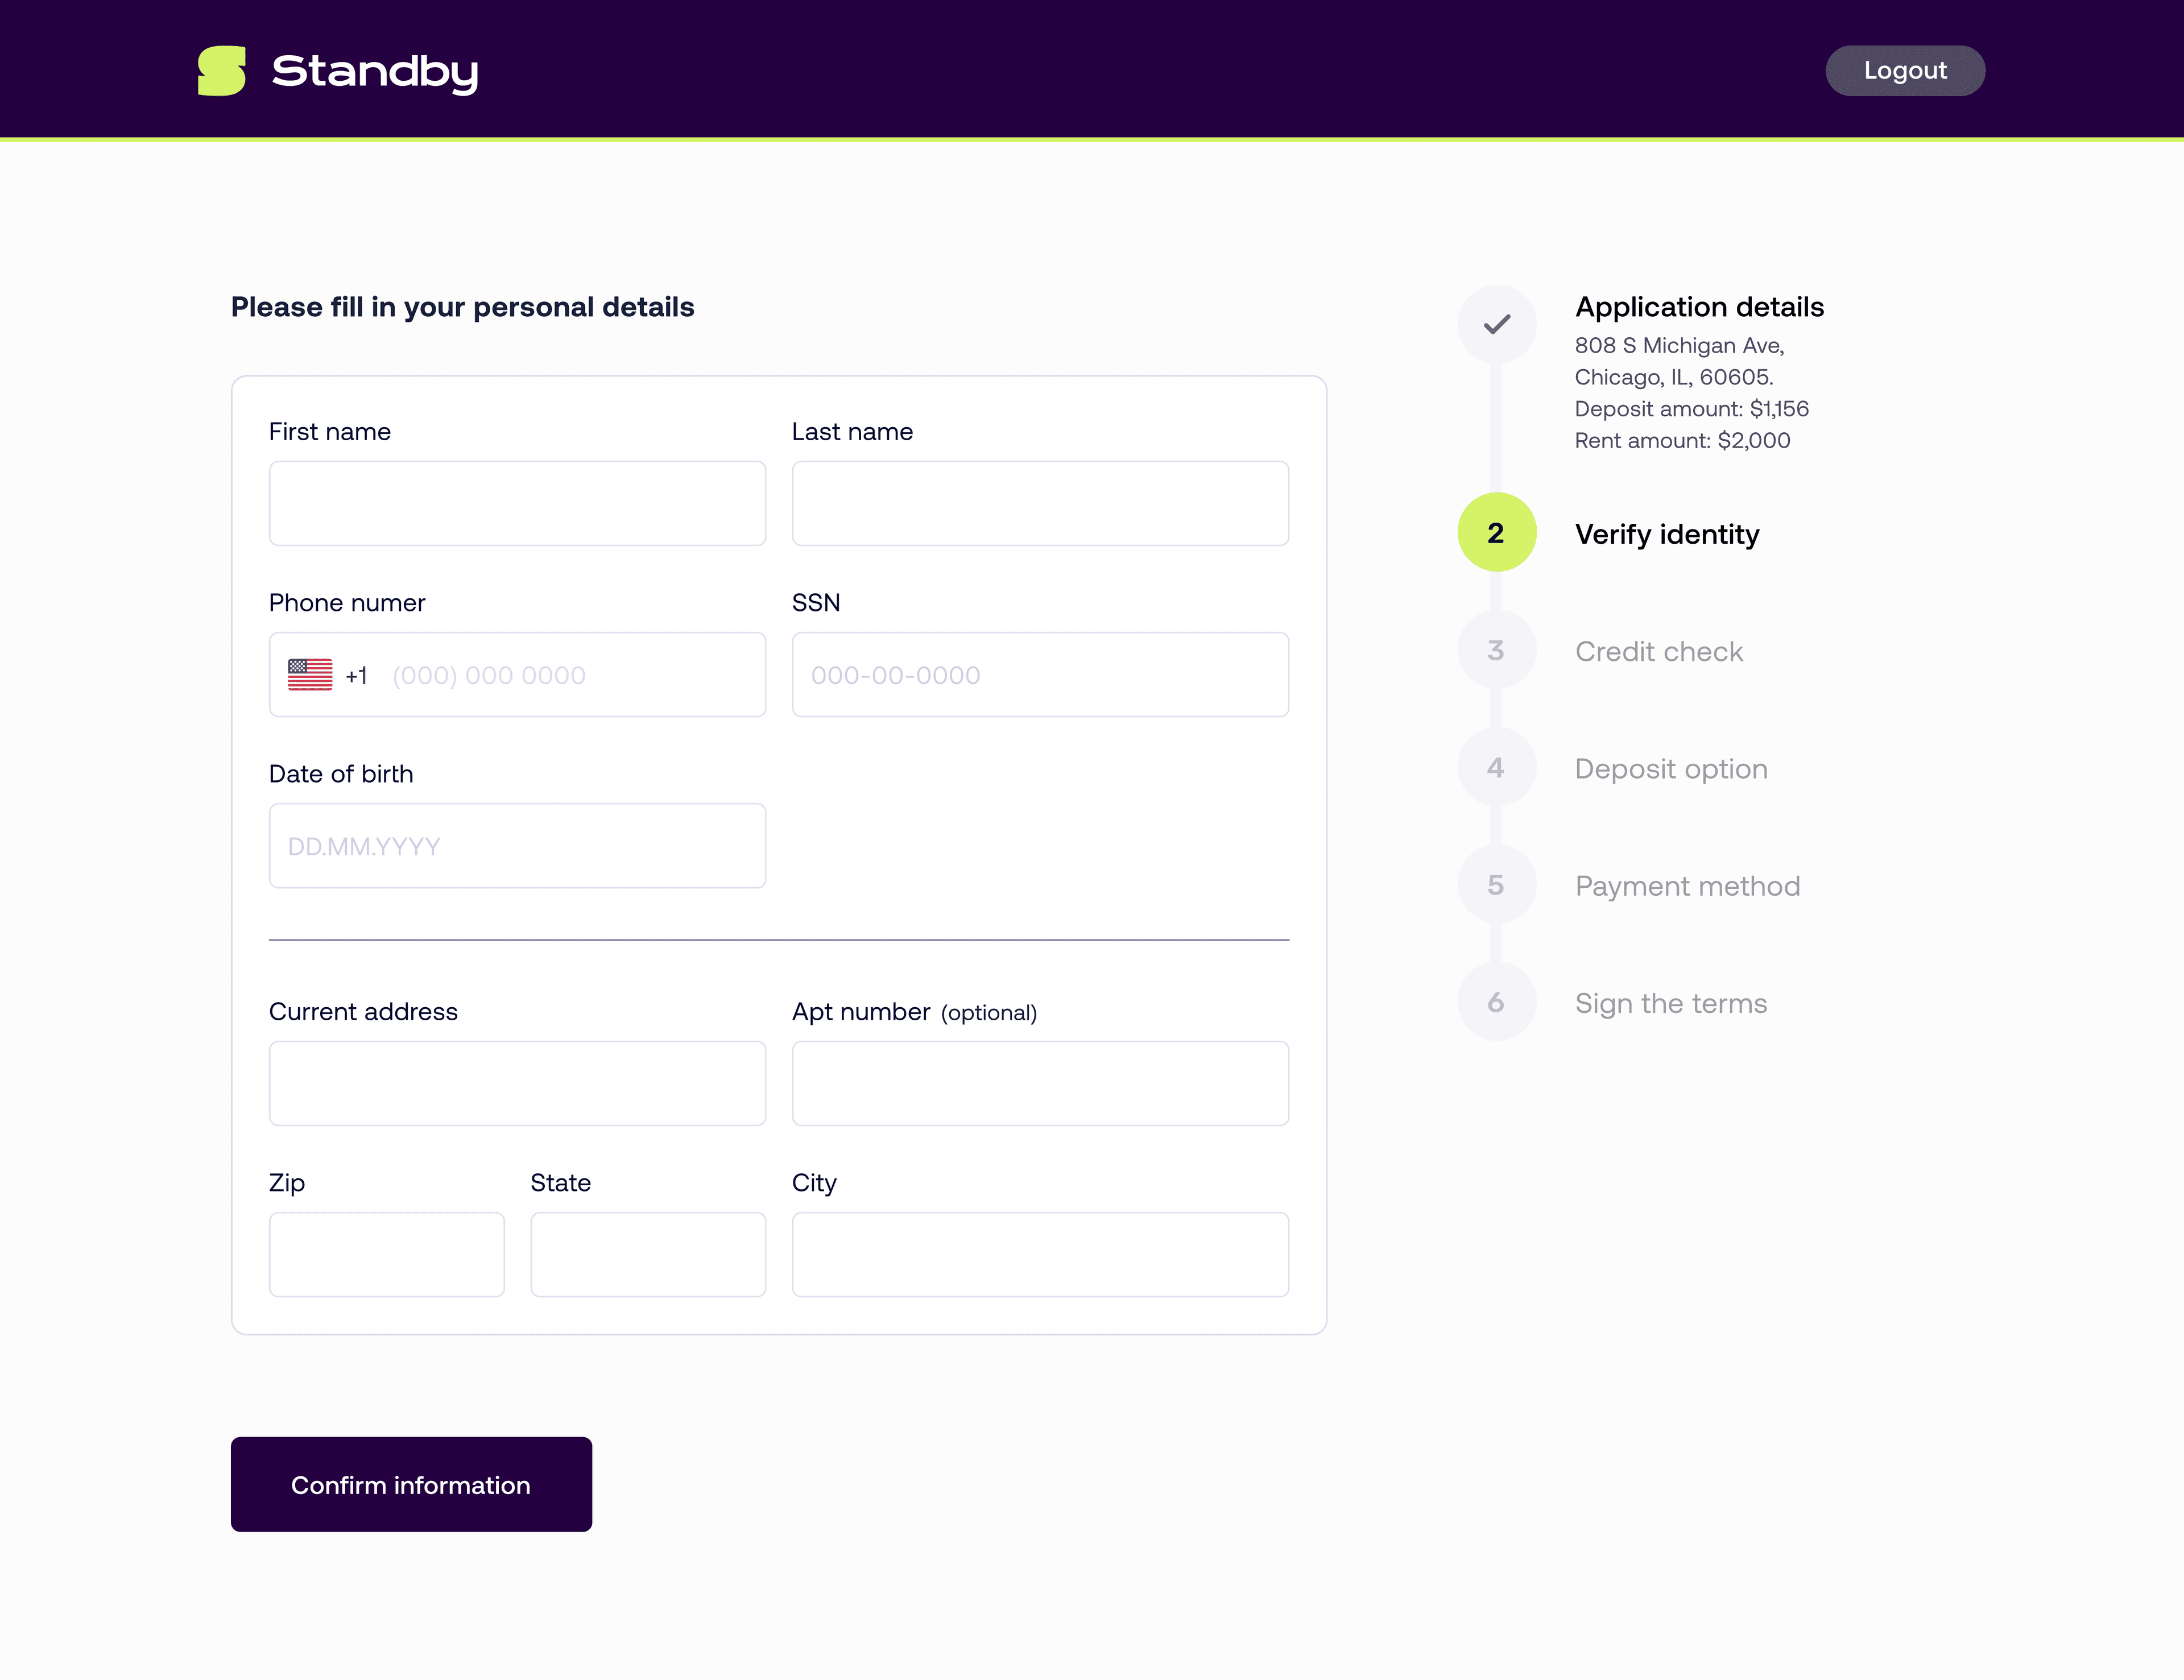The width and height of the screenshot is (2184, 1680).
Task: Select the Date of birth field
Action: point(517,846)
